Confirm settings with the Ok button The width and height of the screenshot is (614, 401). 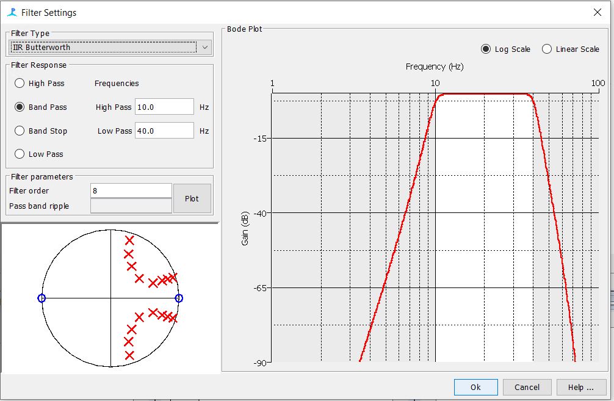pos(475,387)
